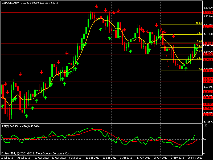Viewport: 213px width, 160px height.
Task: Select the 1.55447 red price label
Action: tap(208, 108)
